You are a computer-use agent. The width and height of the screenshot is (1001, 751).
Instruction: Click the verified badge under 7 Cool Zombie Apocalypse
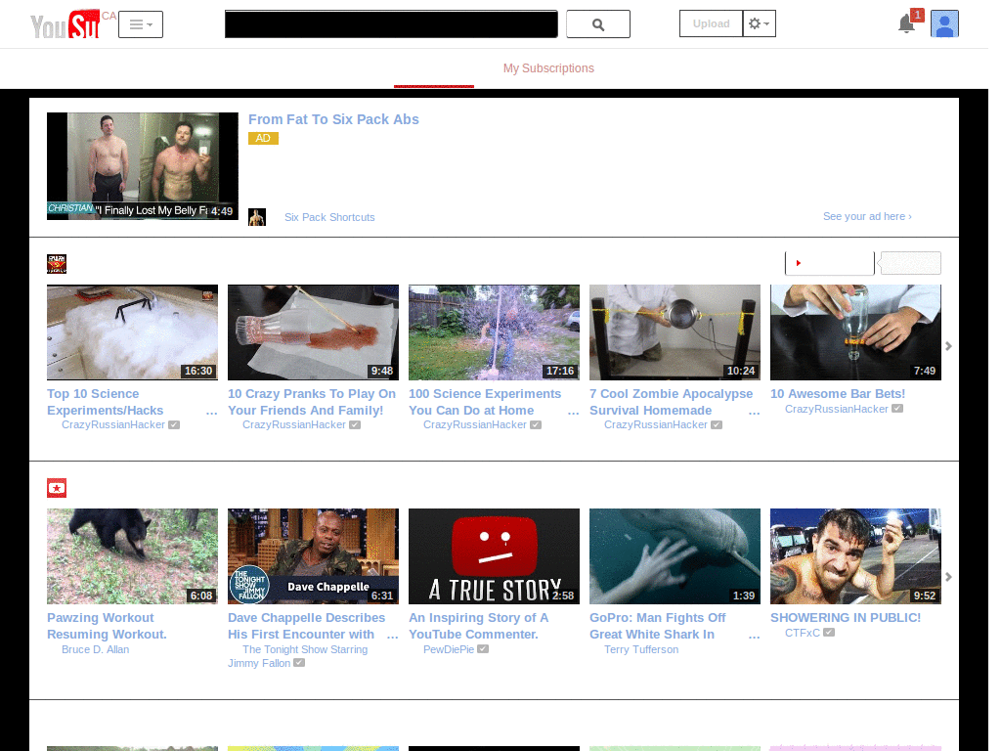click(x=717, y=424)
